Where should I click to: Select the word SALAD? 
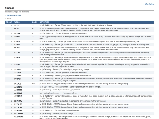click(17, 53)
